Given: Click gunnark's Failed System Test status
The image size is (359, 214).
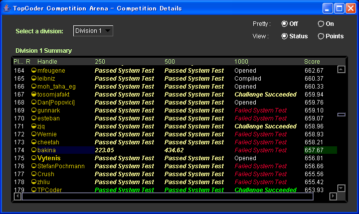Looking at the screenshot, I should tap(261, 110).
